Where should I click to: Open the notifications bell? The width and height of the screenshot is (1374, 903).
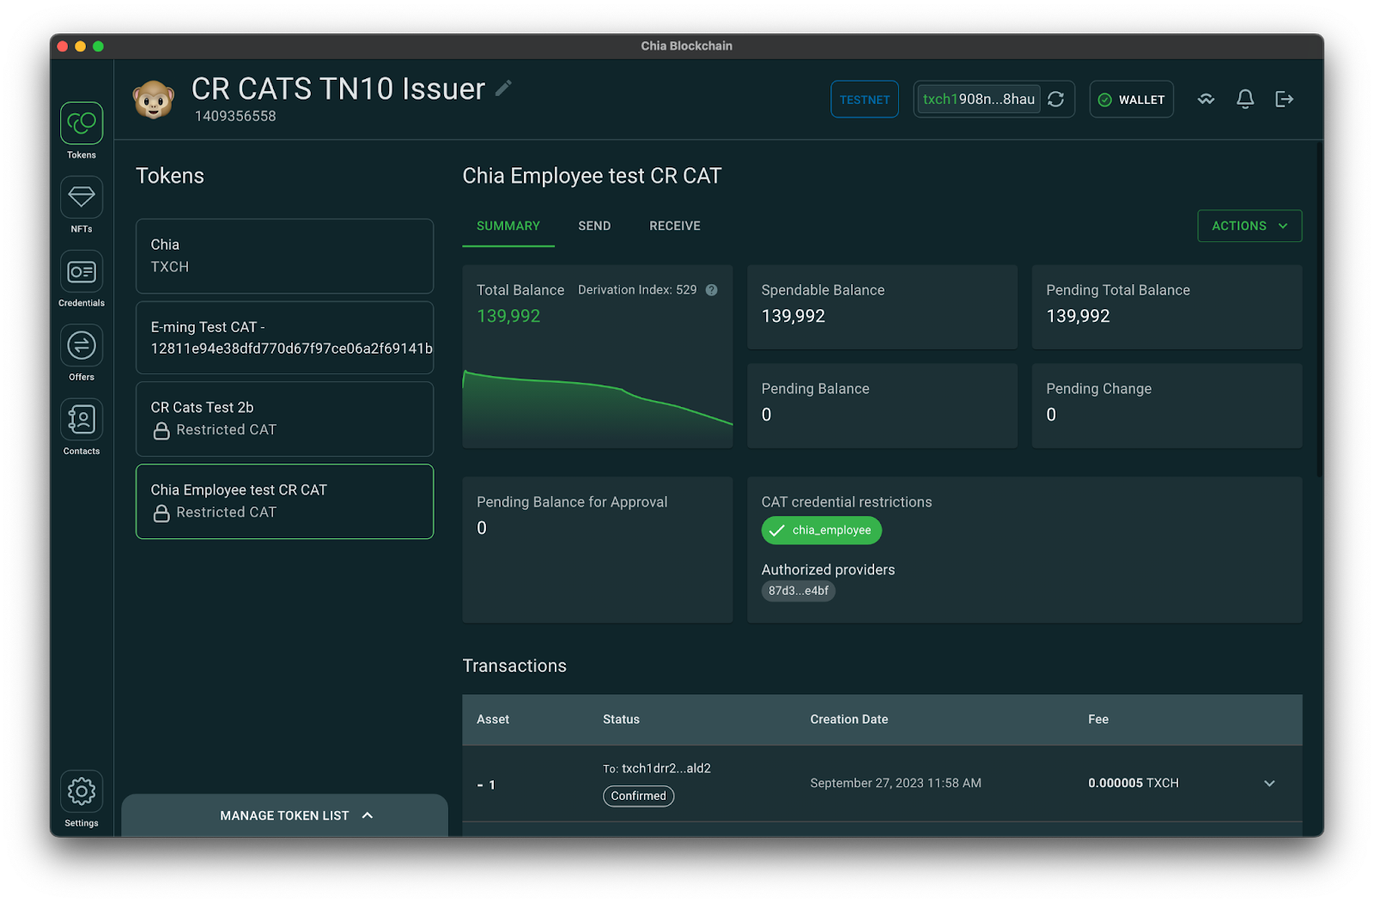1245,100
